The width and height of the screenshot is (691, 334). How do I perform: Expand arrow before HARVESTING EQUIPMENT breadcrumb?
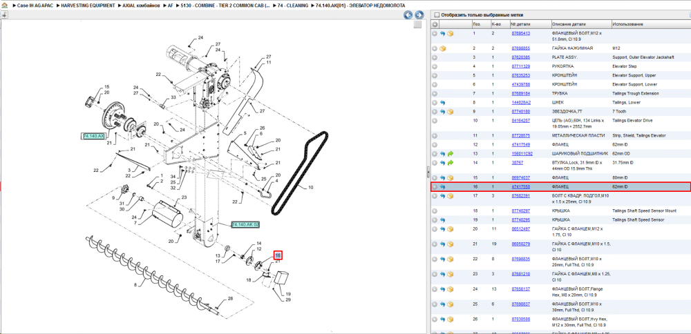[58, 6]
